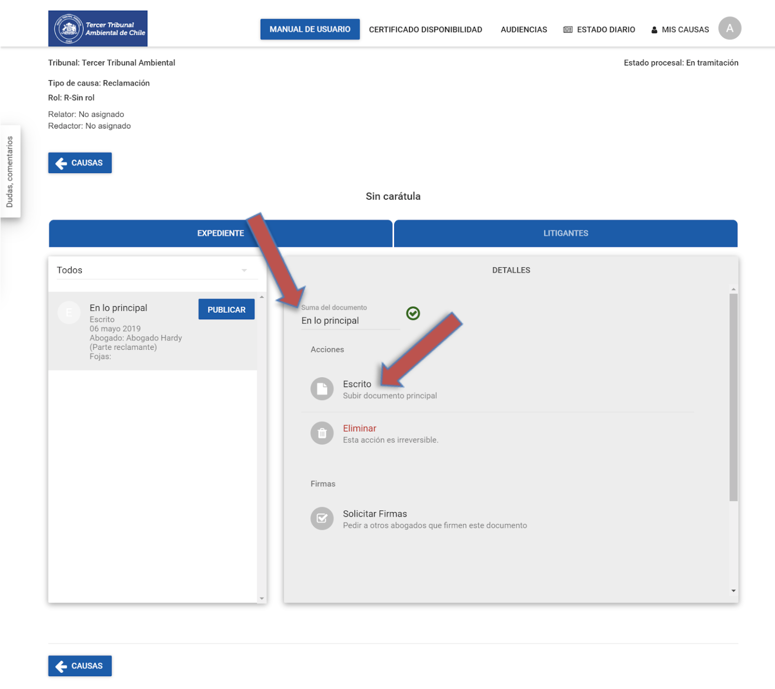Open the Todos filter dropdown
775x689 pixels.
(x=152, y=270)
